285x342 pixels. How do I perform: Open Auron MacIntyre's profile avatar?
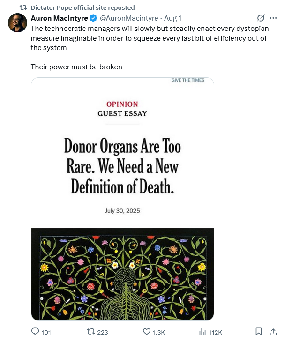17,22
